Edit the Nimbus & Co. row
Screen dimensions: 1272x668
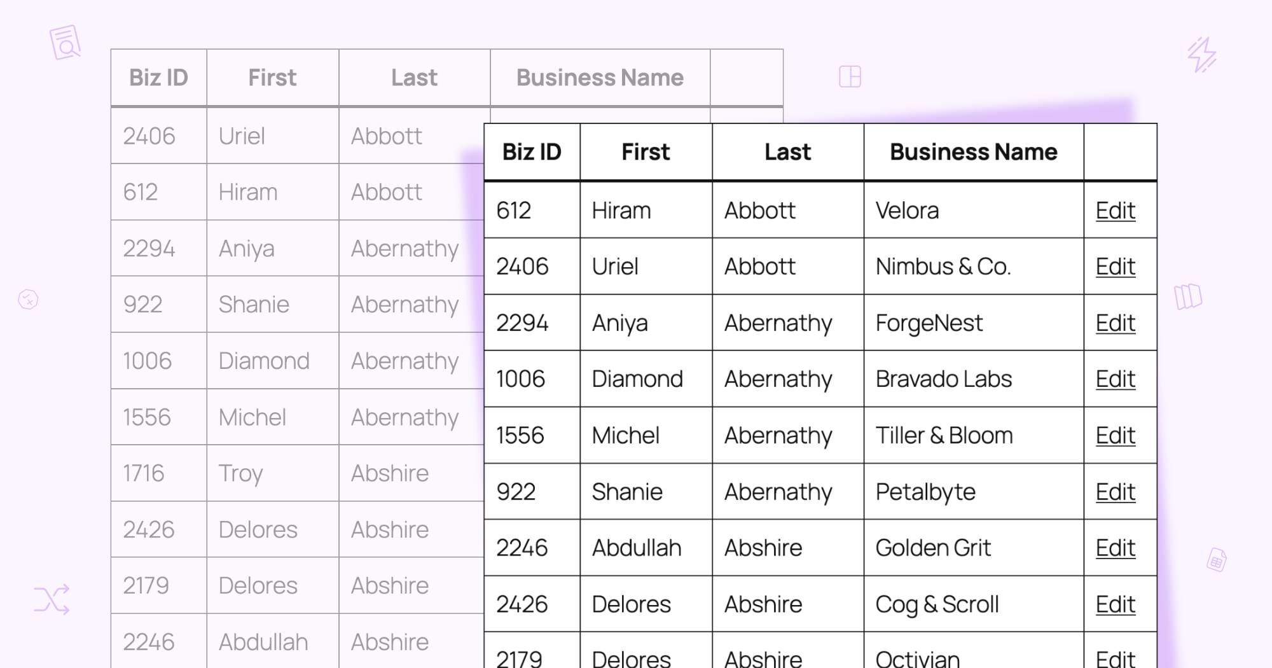point(1115,267)
